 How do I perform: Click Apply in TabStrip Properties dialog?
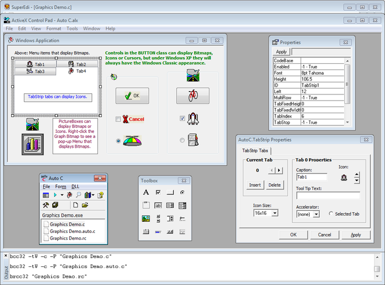pos(356,235)
